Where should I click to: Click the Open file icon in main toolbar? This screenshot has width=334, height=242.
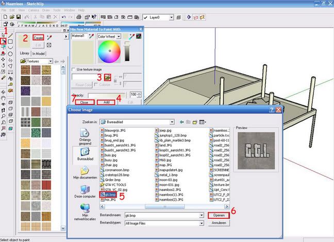coord(12,17)
